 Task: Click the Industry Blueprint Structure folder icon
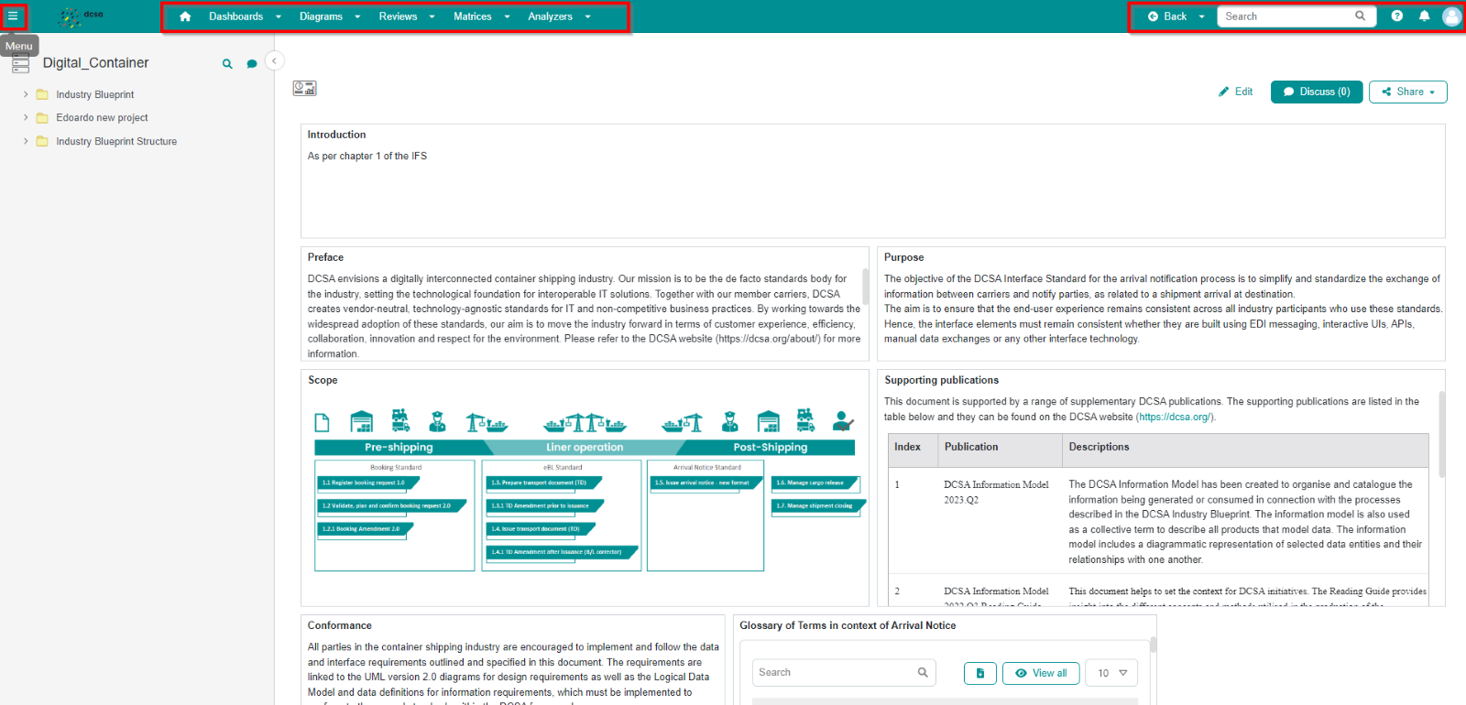pos(42,142)
